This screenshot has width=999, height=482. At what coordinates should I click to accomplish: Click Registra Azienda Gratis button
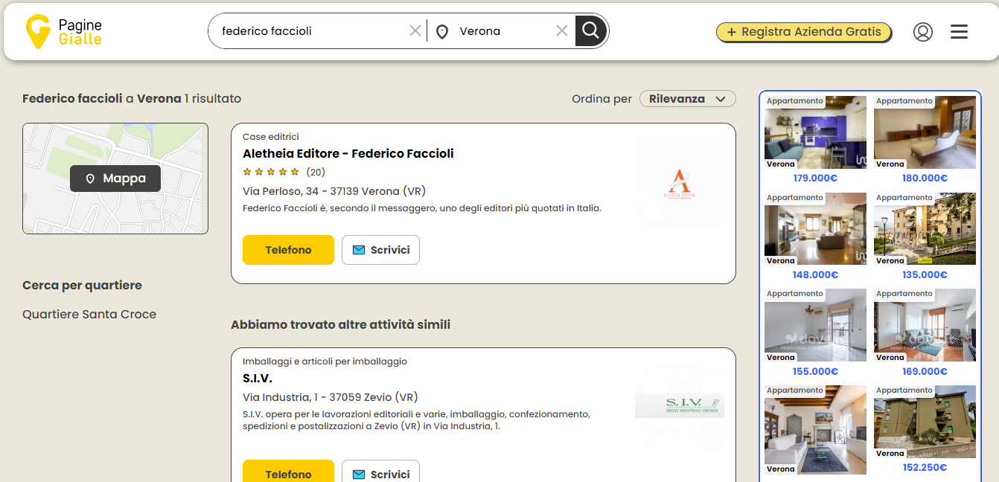tap(804, 32)
